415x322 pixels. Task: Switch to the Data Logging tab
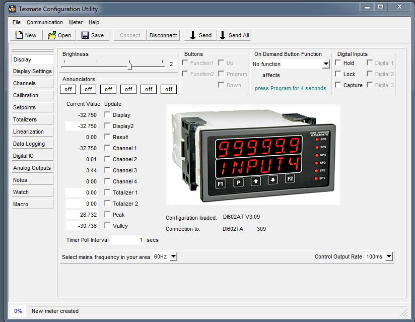coord(32,144)
